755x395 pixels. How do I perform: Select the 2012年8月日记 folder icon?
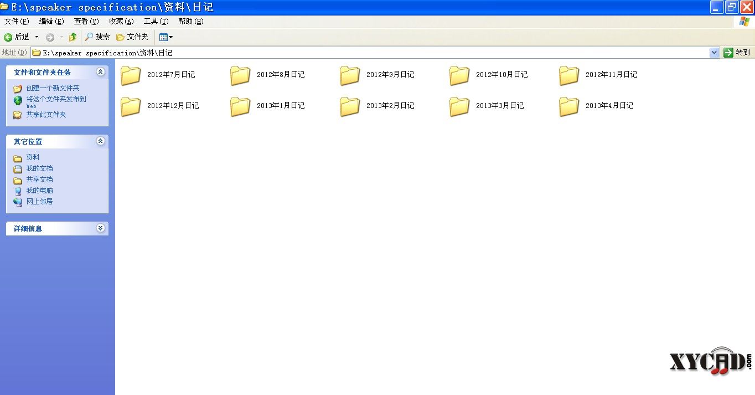(241, 75)
